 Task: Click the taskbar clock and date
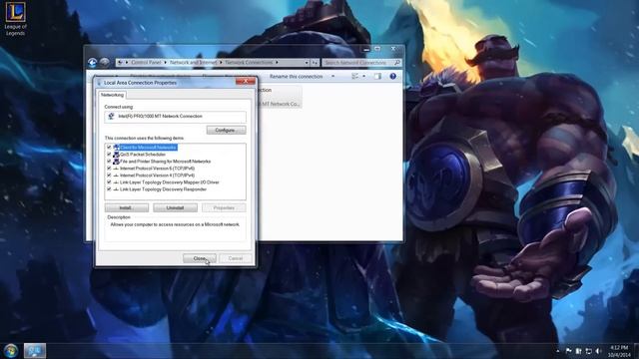pyautogui.click(x=619, y=351)
